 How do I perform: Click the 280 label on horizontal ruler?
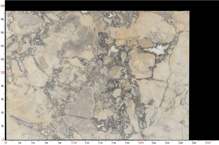pos(195,143)
